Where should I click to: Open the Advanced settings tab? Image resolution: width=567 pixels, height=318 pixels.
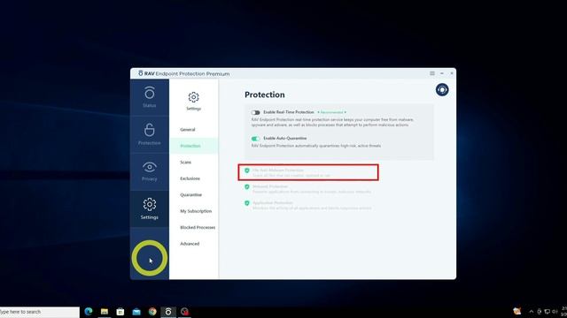[190, 244]
